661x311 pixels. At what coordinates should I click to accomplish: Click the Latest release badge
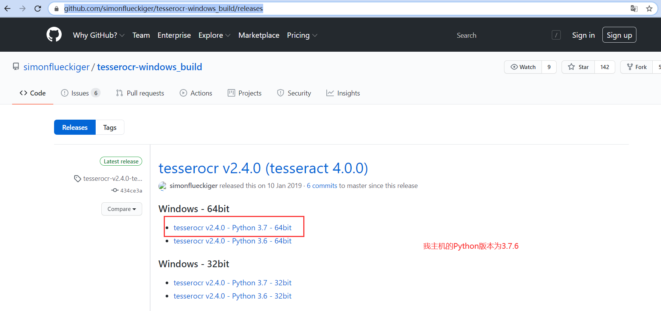pos(121,162)
